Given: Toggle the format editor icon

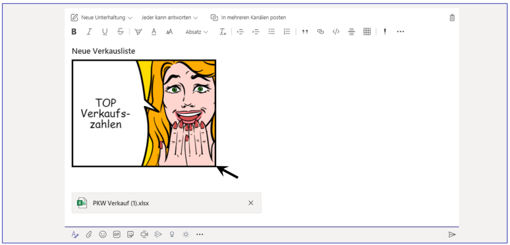Looking at the screenshot, I should [75, 234].
